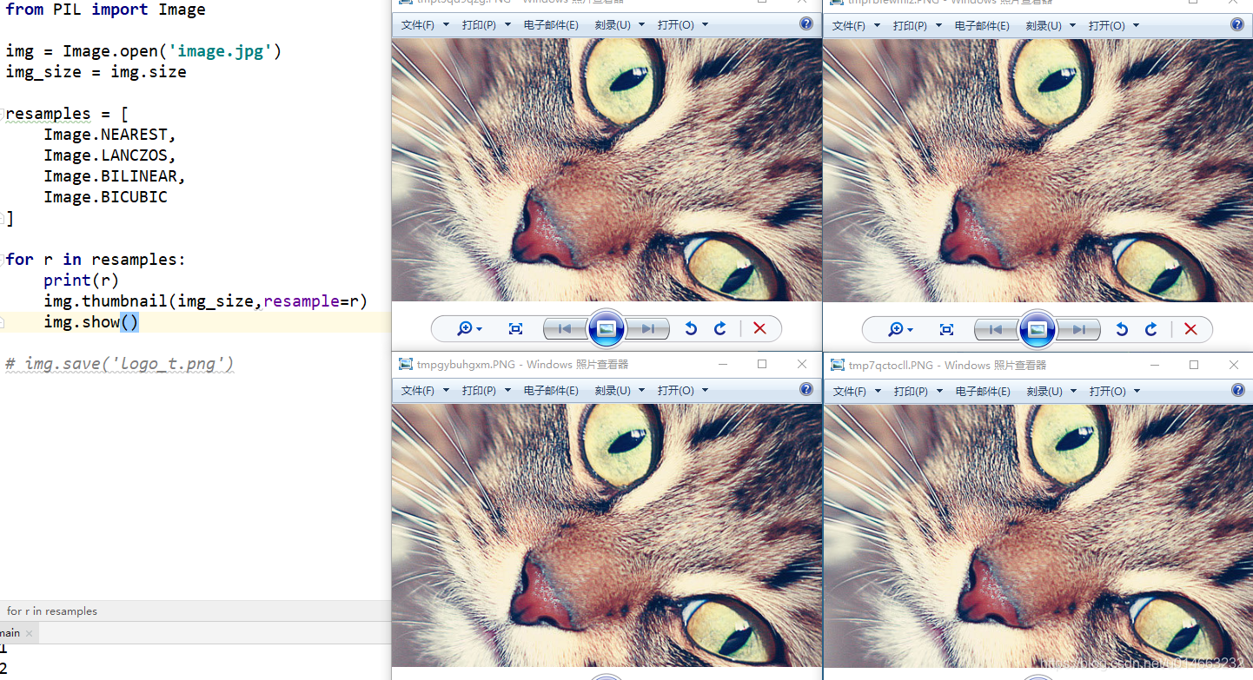The image size is (1253, 680).
Task: Click actual-size fit icon in top-left viewer
Action: (x=515, y=328)
